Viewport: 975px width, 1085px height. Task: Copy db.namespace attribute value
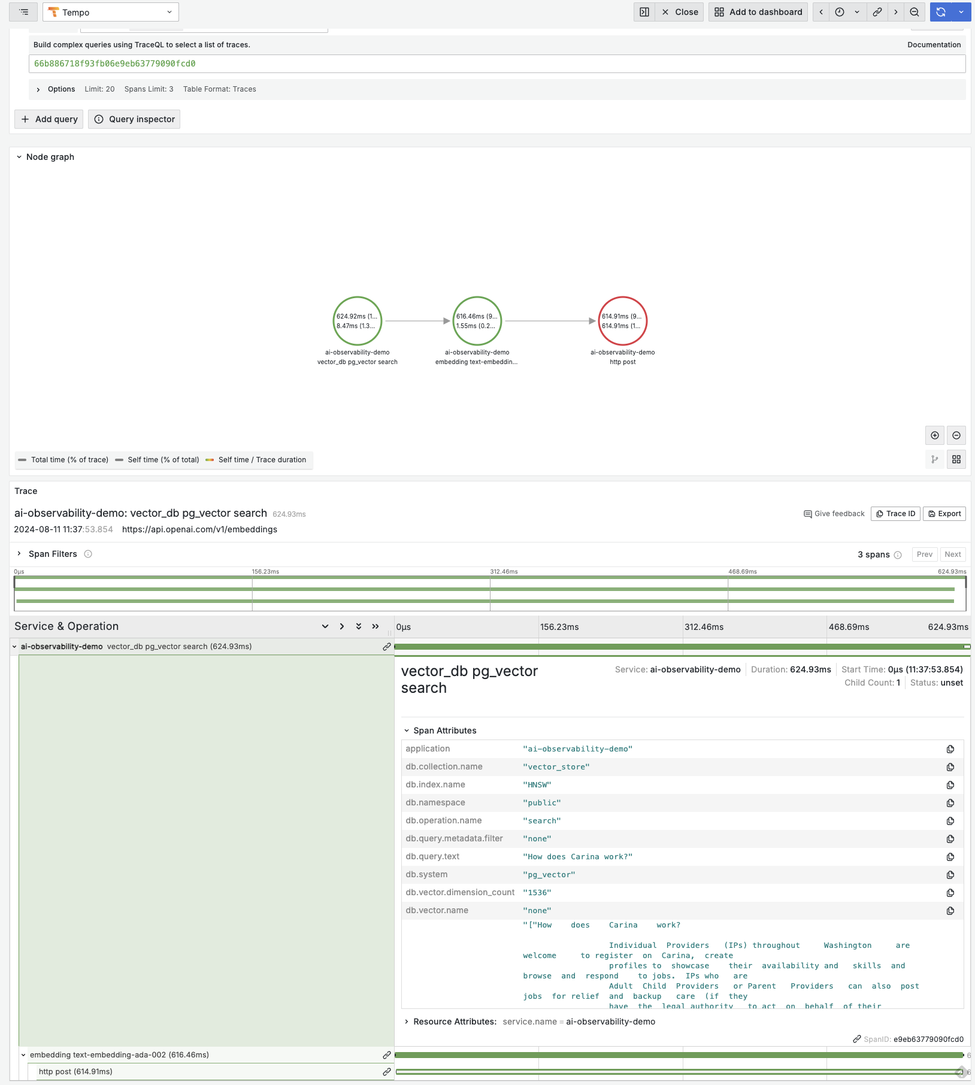[x=950, y=803]
